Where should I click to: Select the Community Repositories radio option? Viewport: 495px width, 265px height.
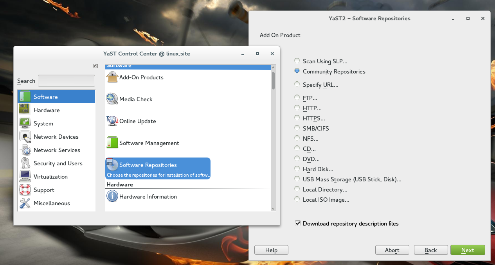pyautogui.click(x=297, y=71)
